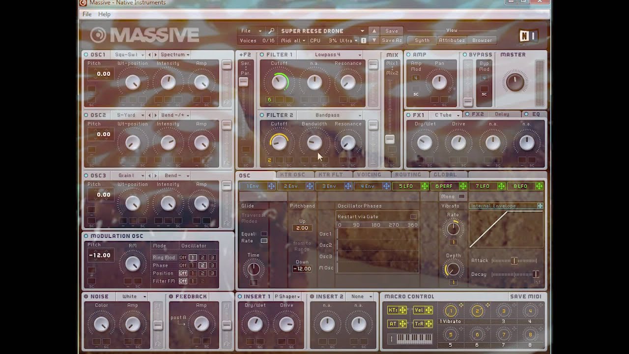Open the Help menu
This screenshot has height=354, width=629.
[x=104, y=14]
